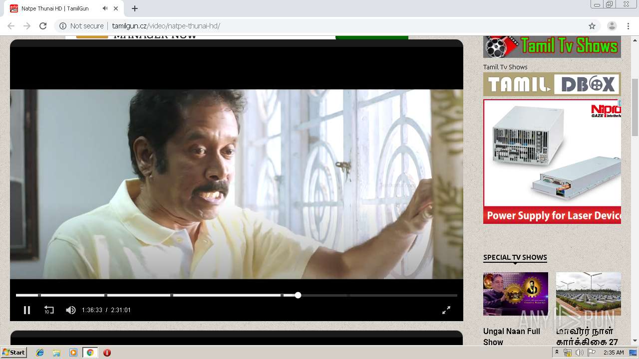
Task: Open Windows Start menu
Action: pyautogui.click(x=14, y=353)
